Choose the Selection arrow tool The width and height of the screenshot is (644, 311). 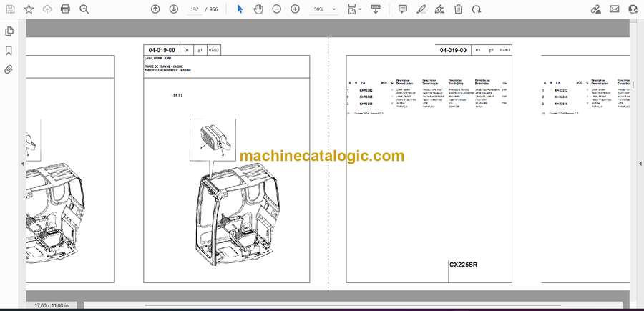click(x=240, y=9)
